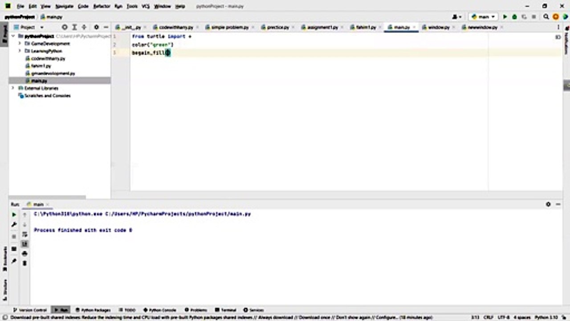Rerun main with Run panel play icon
The image size is (570, 321).
(x=14, y=214)
